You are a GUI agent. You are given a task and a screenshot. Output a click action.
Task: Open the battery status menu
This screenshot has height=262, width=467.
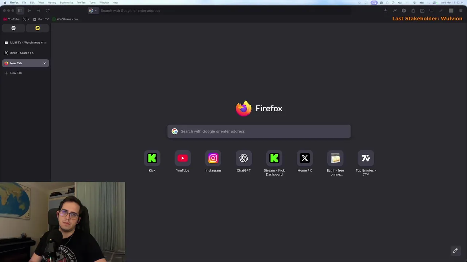[x=422, y=3]
